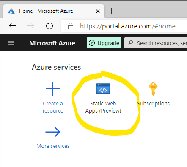
Task: Focus the Search resources input field
Action: (156, 43)
